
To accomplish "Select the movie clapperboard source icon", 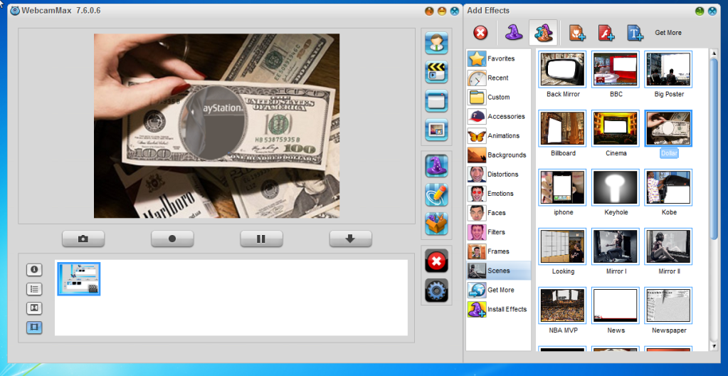I will (436, 72).
